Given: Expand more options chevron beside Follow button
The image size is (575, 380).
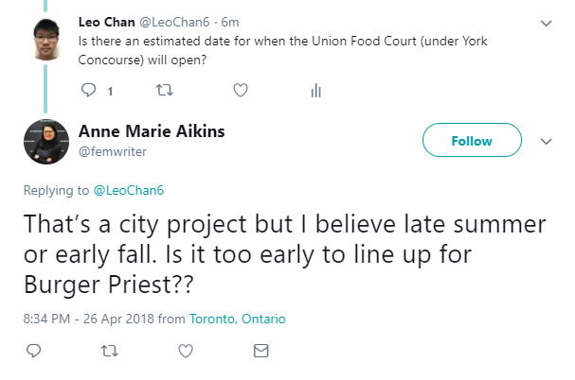Looking at the screenshot, I should coord(547,141).
